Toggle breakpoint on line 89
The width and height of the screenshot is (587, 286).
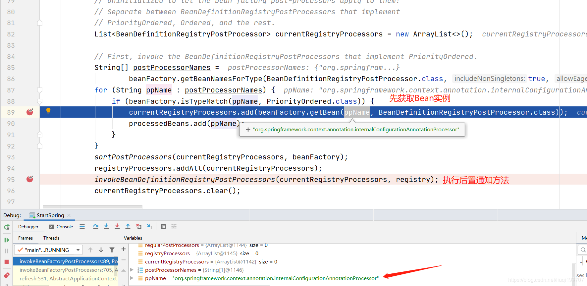point(30,112)
